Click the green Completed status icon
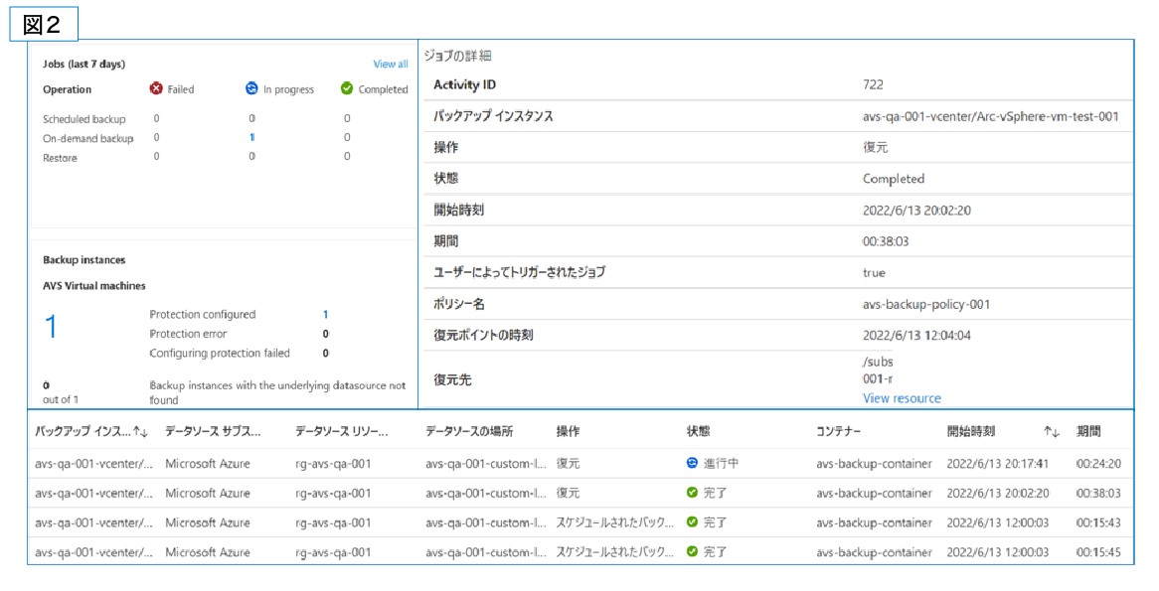The image size is (1159, 591). click(x=347, y=88)
